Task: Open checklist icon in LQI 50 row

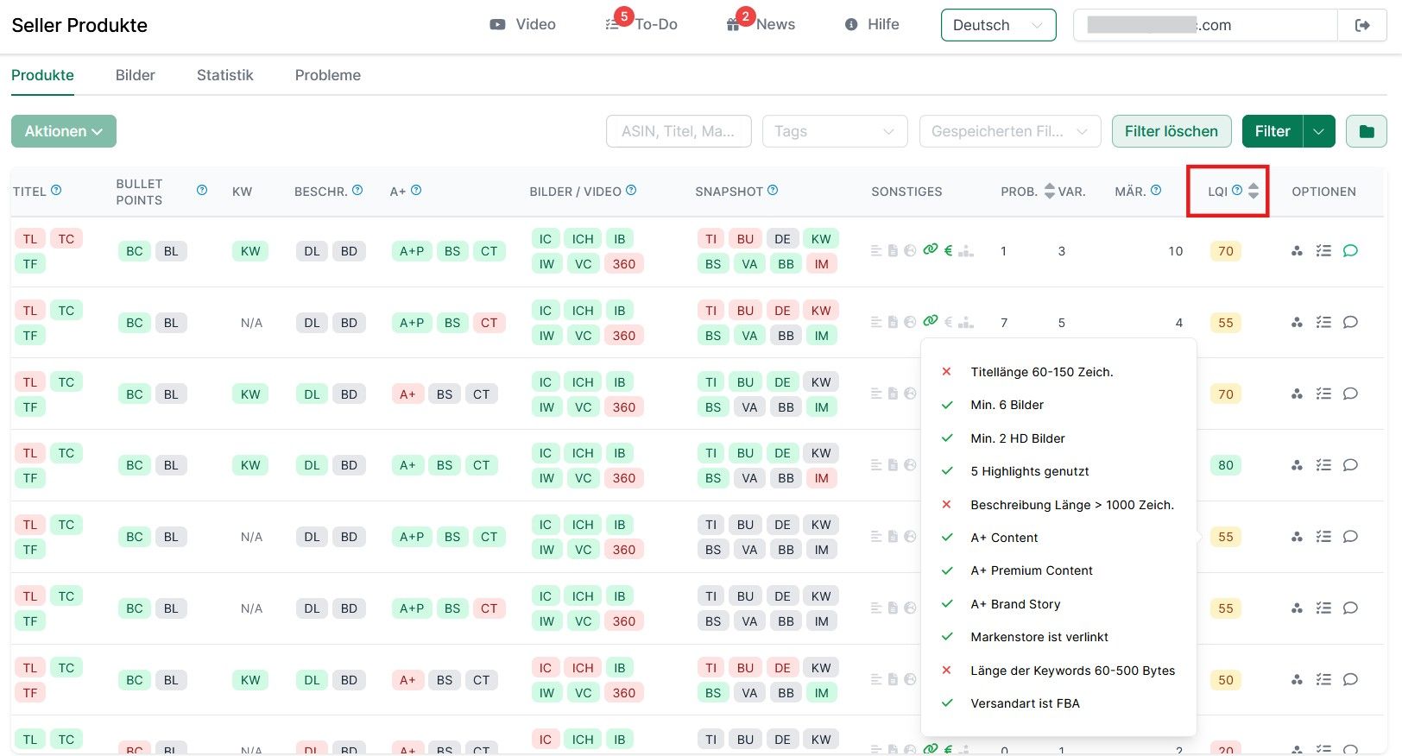Action: click(x=1323, y=679)
